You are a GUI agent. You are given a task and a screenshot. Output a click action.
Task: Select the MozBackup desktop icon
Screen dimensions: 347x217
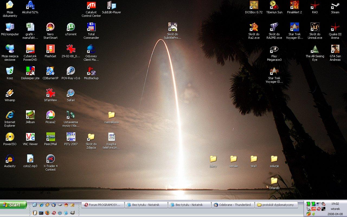click(x=91, y=73)
